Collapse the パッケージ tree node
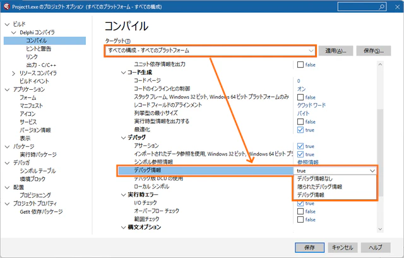Image resolution: width=404 pixels, height=258 pixels. point(7,147)
